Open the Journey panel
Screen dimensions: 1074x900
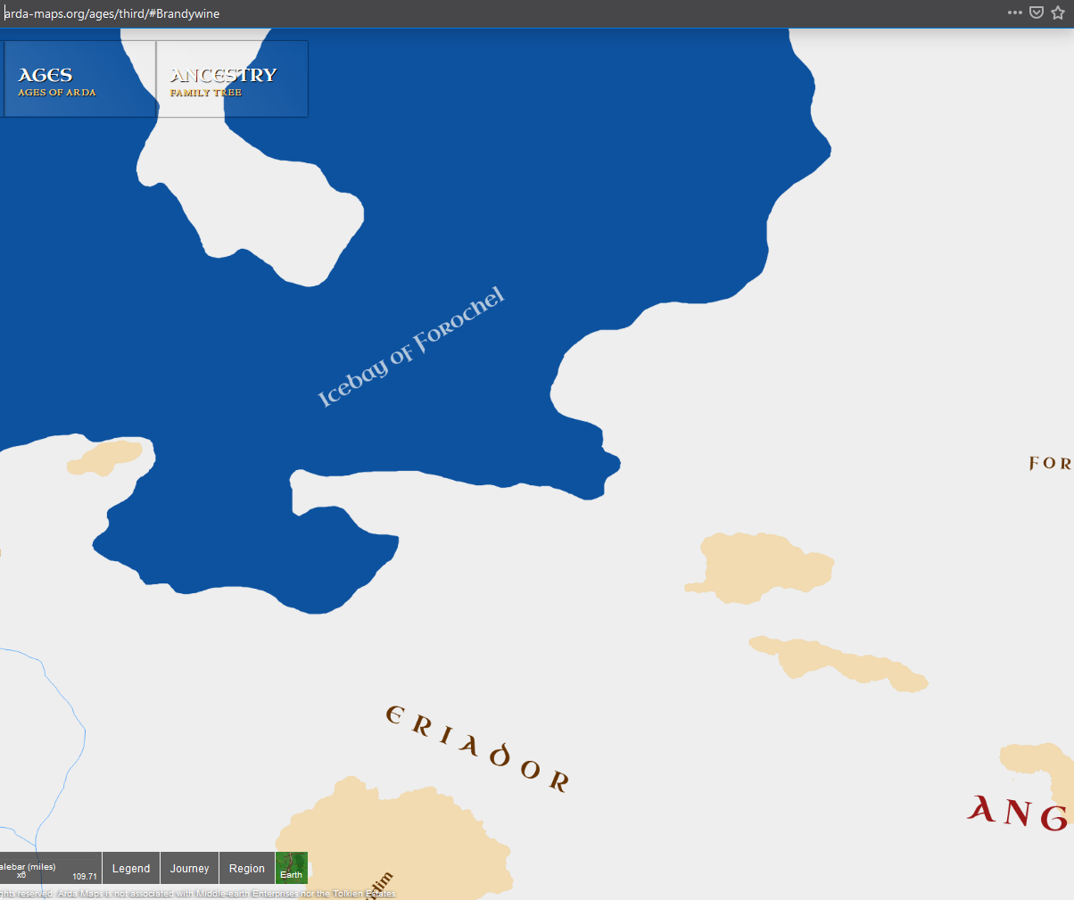coord(190,868)
